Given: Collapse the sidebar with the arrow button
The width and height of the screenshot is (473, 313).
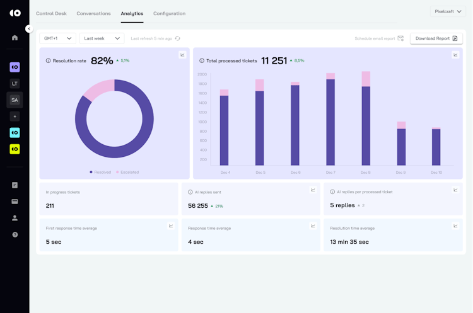Looking at the screenshot, I should click(x=28, y=28).
